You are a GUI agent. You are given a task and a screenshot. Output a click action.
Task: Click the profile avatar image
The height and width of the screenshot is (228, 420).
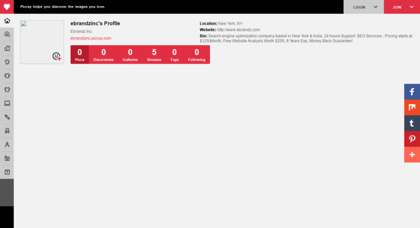(x=42, y=42)
